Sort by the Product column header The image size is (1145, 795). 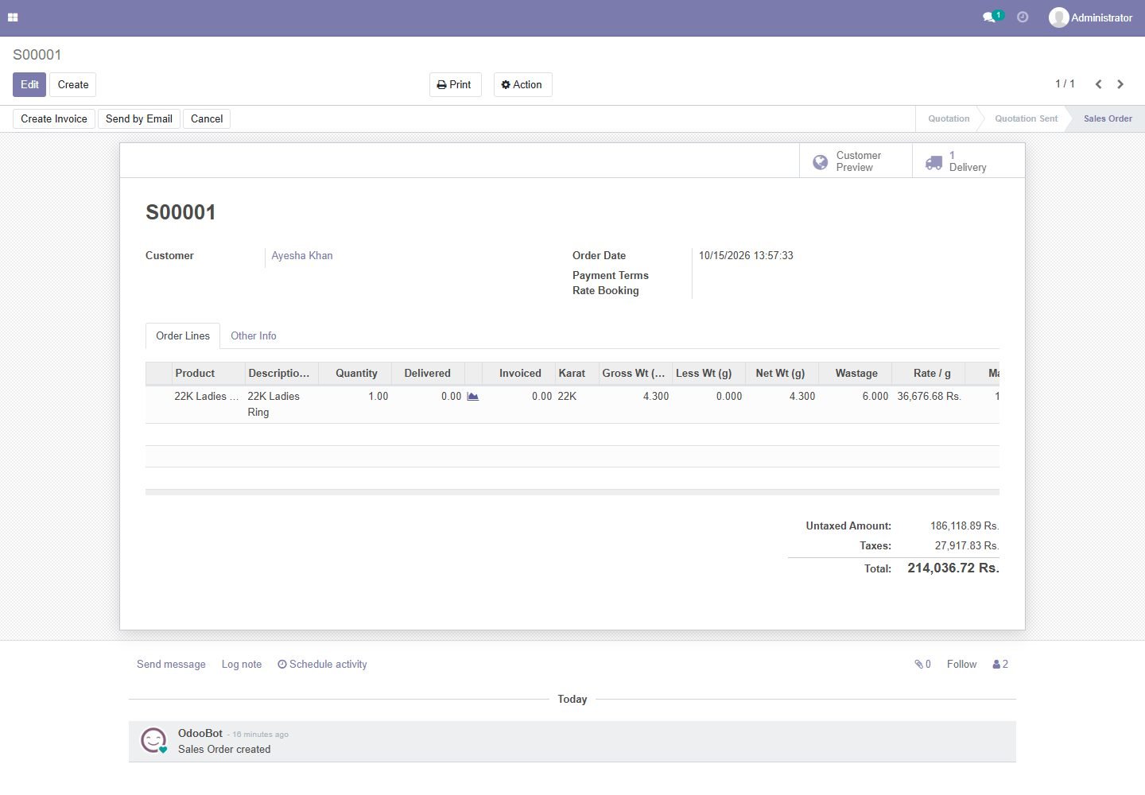208,374
